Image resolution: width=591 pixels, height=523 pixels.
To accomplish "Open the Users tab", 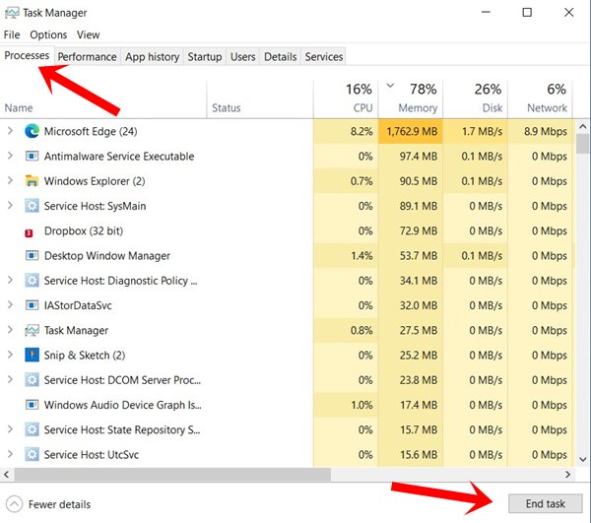I will pyautogui.click(x=242, y=56).
